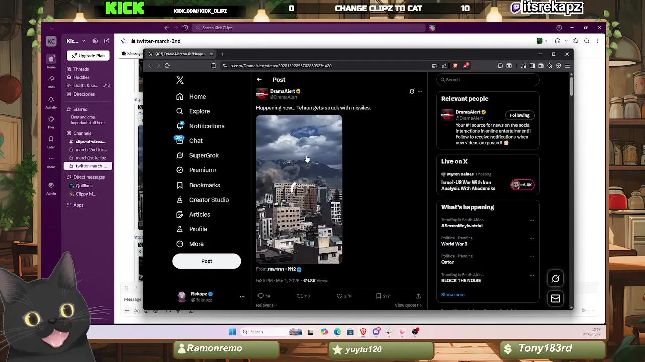Bookmark the DramaAlert post
This screenshot has width=645, height=362.
(378, 296)
